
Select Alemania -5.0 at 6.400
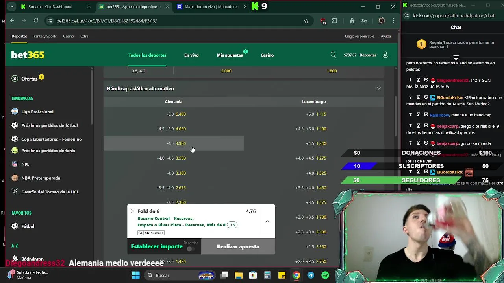(174, 114)
